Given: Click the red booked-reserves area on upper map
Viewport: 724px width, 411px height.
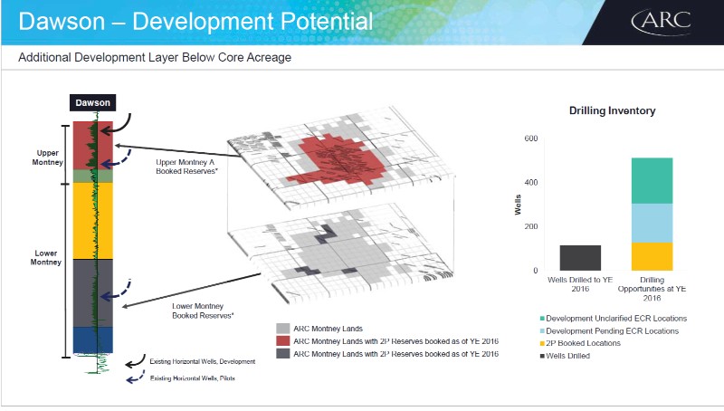Looking at the screenshot, I should (x=342, y=159).
